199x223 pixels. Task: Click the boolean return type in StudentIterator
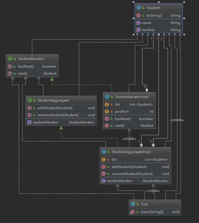(x=49, y=66)
